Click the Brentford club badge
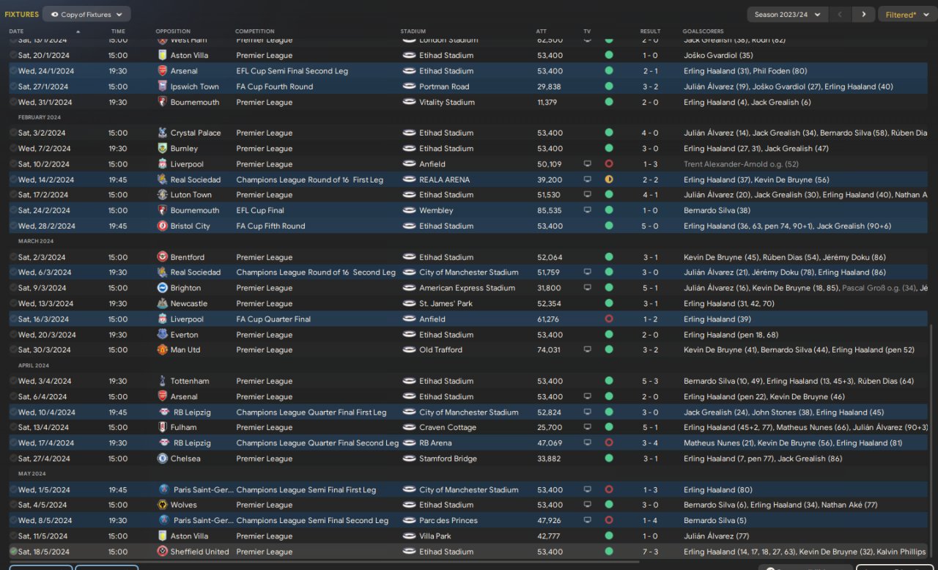This screenshot has width=938, height=570. click(163, 257)
